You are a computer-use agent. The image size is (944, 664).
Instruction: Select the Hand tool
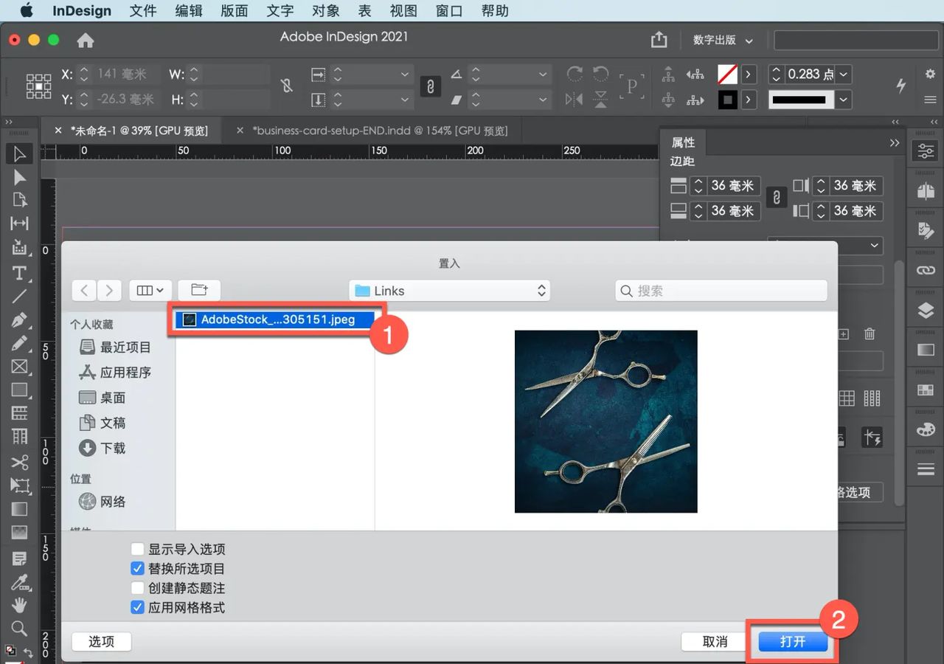point(19,605)
